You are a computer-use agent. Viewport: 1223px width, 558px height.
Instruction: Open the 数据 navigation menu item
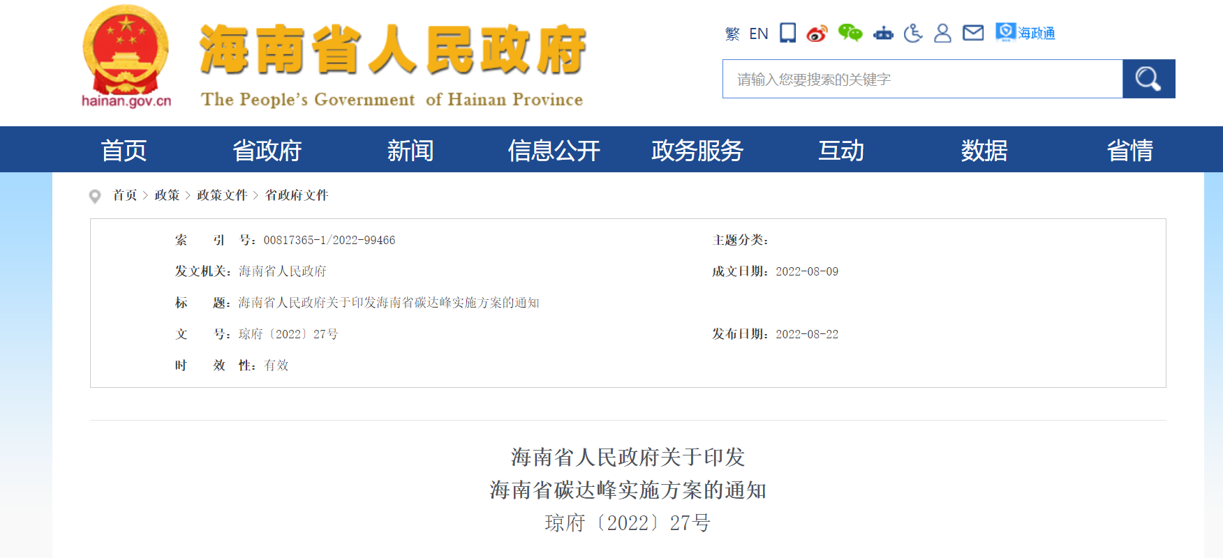pyautogui.click(x=984, y=150)
